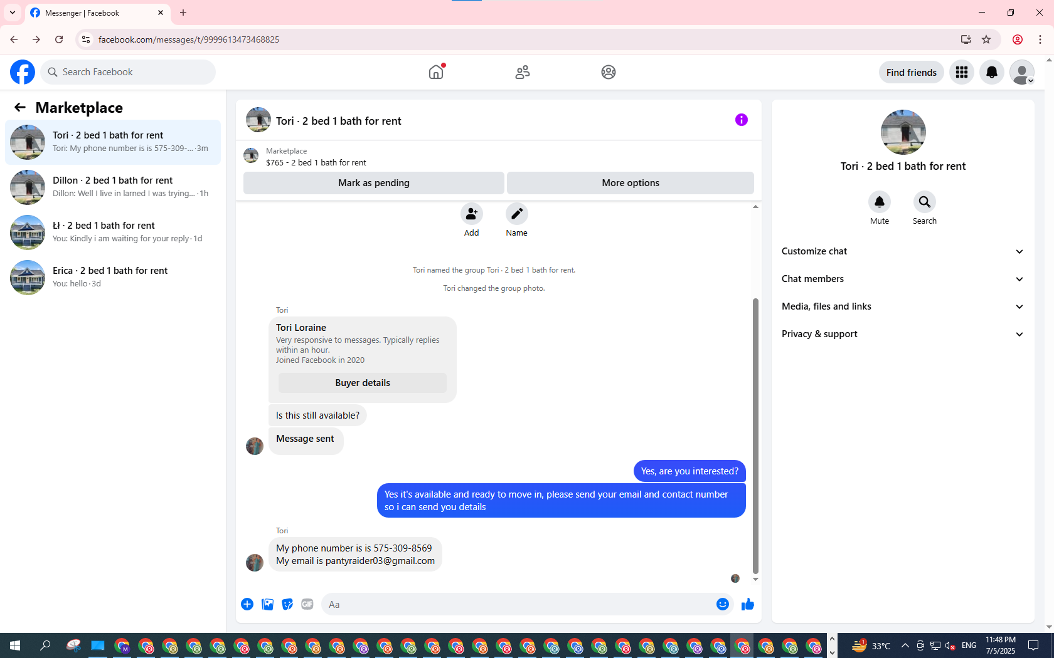Open Chrome three-dot menu

point(1040,39)
